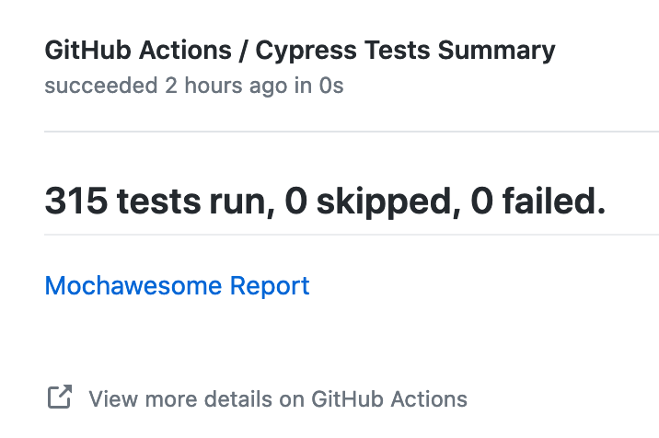This screenshot has height=438, width=659.
Task: View more details on GitHub Actions
Action: [277, 399]
